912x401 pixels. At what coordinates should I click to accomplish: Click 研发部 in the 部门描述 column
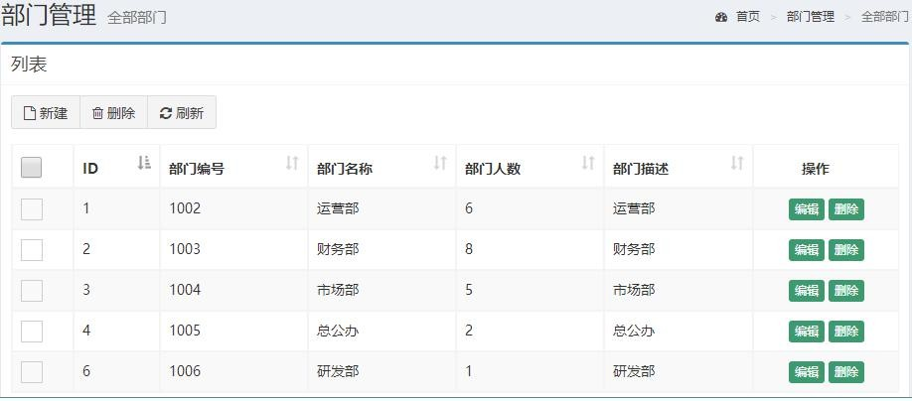634,371
